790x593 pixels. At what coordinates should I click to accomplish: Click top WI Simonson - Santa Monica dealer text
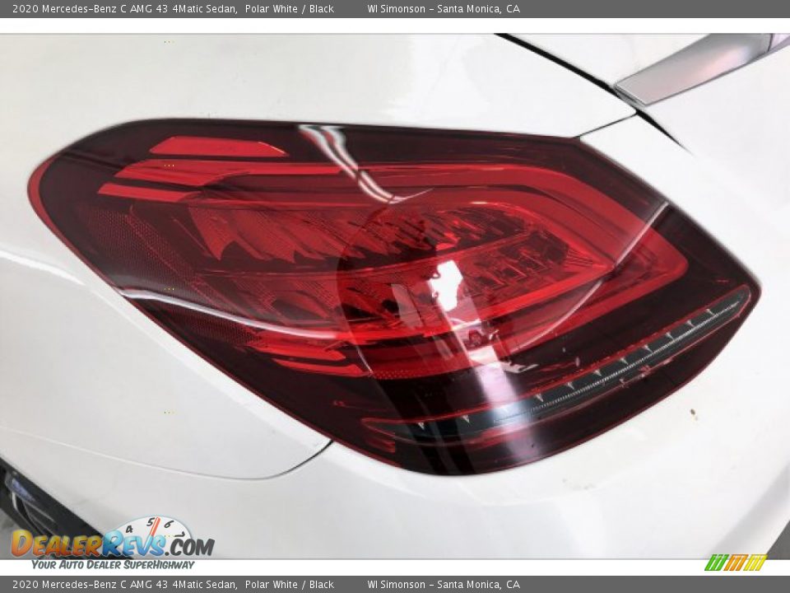click(x=443, y=9)
